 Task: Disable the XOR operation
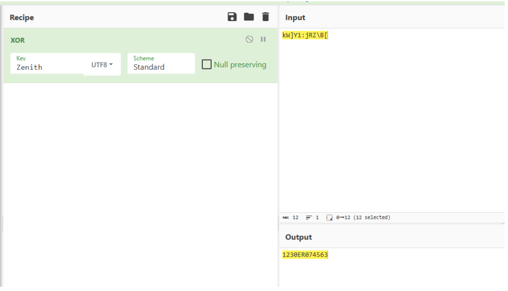tap(249, 39)
